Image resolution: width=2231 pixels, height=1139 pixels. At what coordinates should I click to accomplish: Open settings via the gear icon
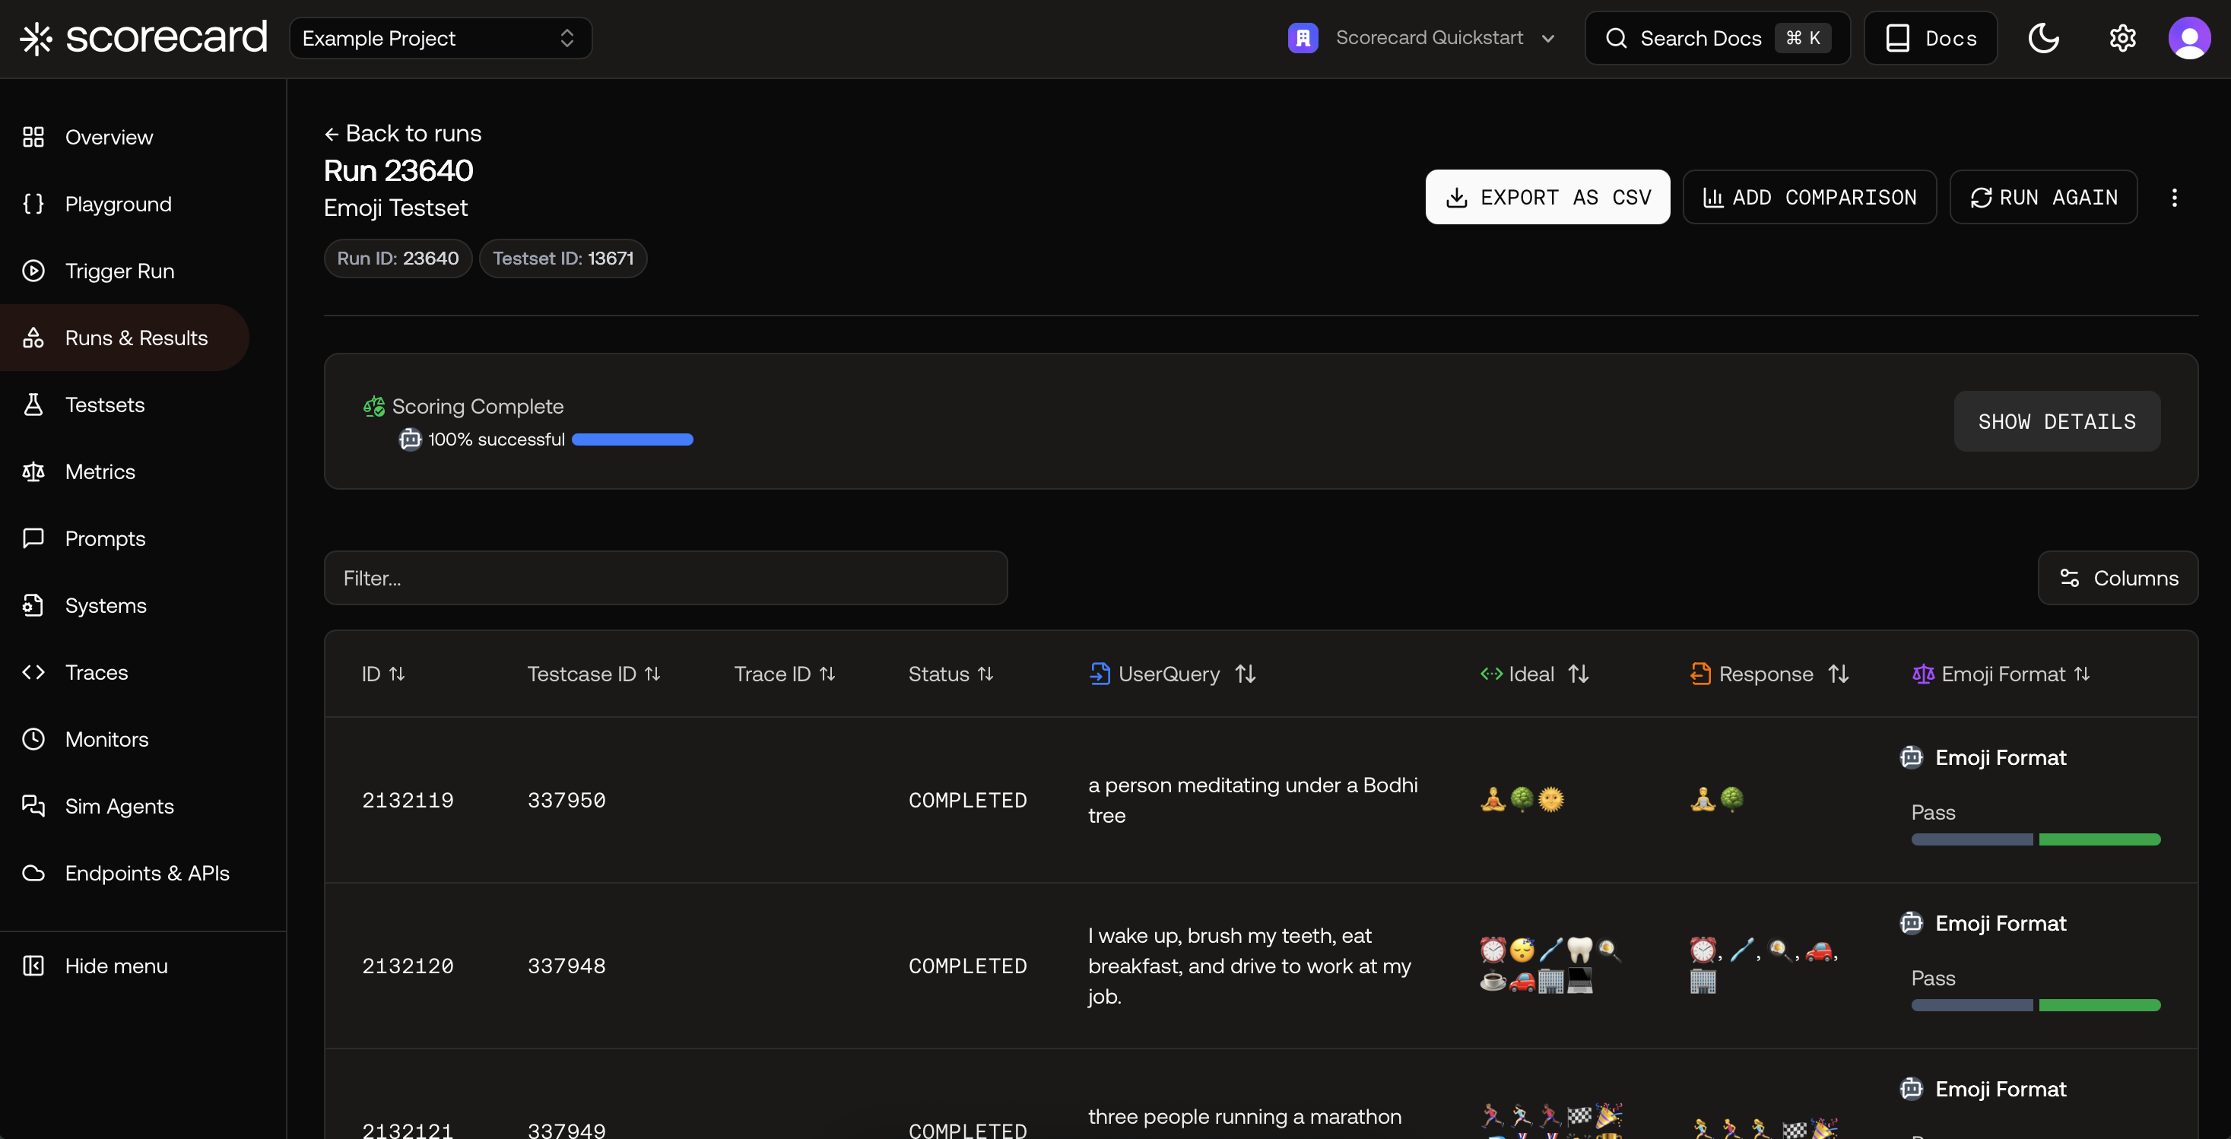pyautogui.click(x=2123, y=38)
